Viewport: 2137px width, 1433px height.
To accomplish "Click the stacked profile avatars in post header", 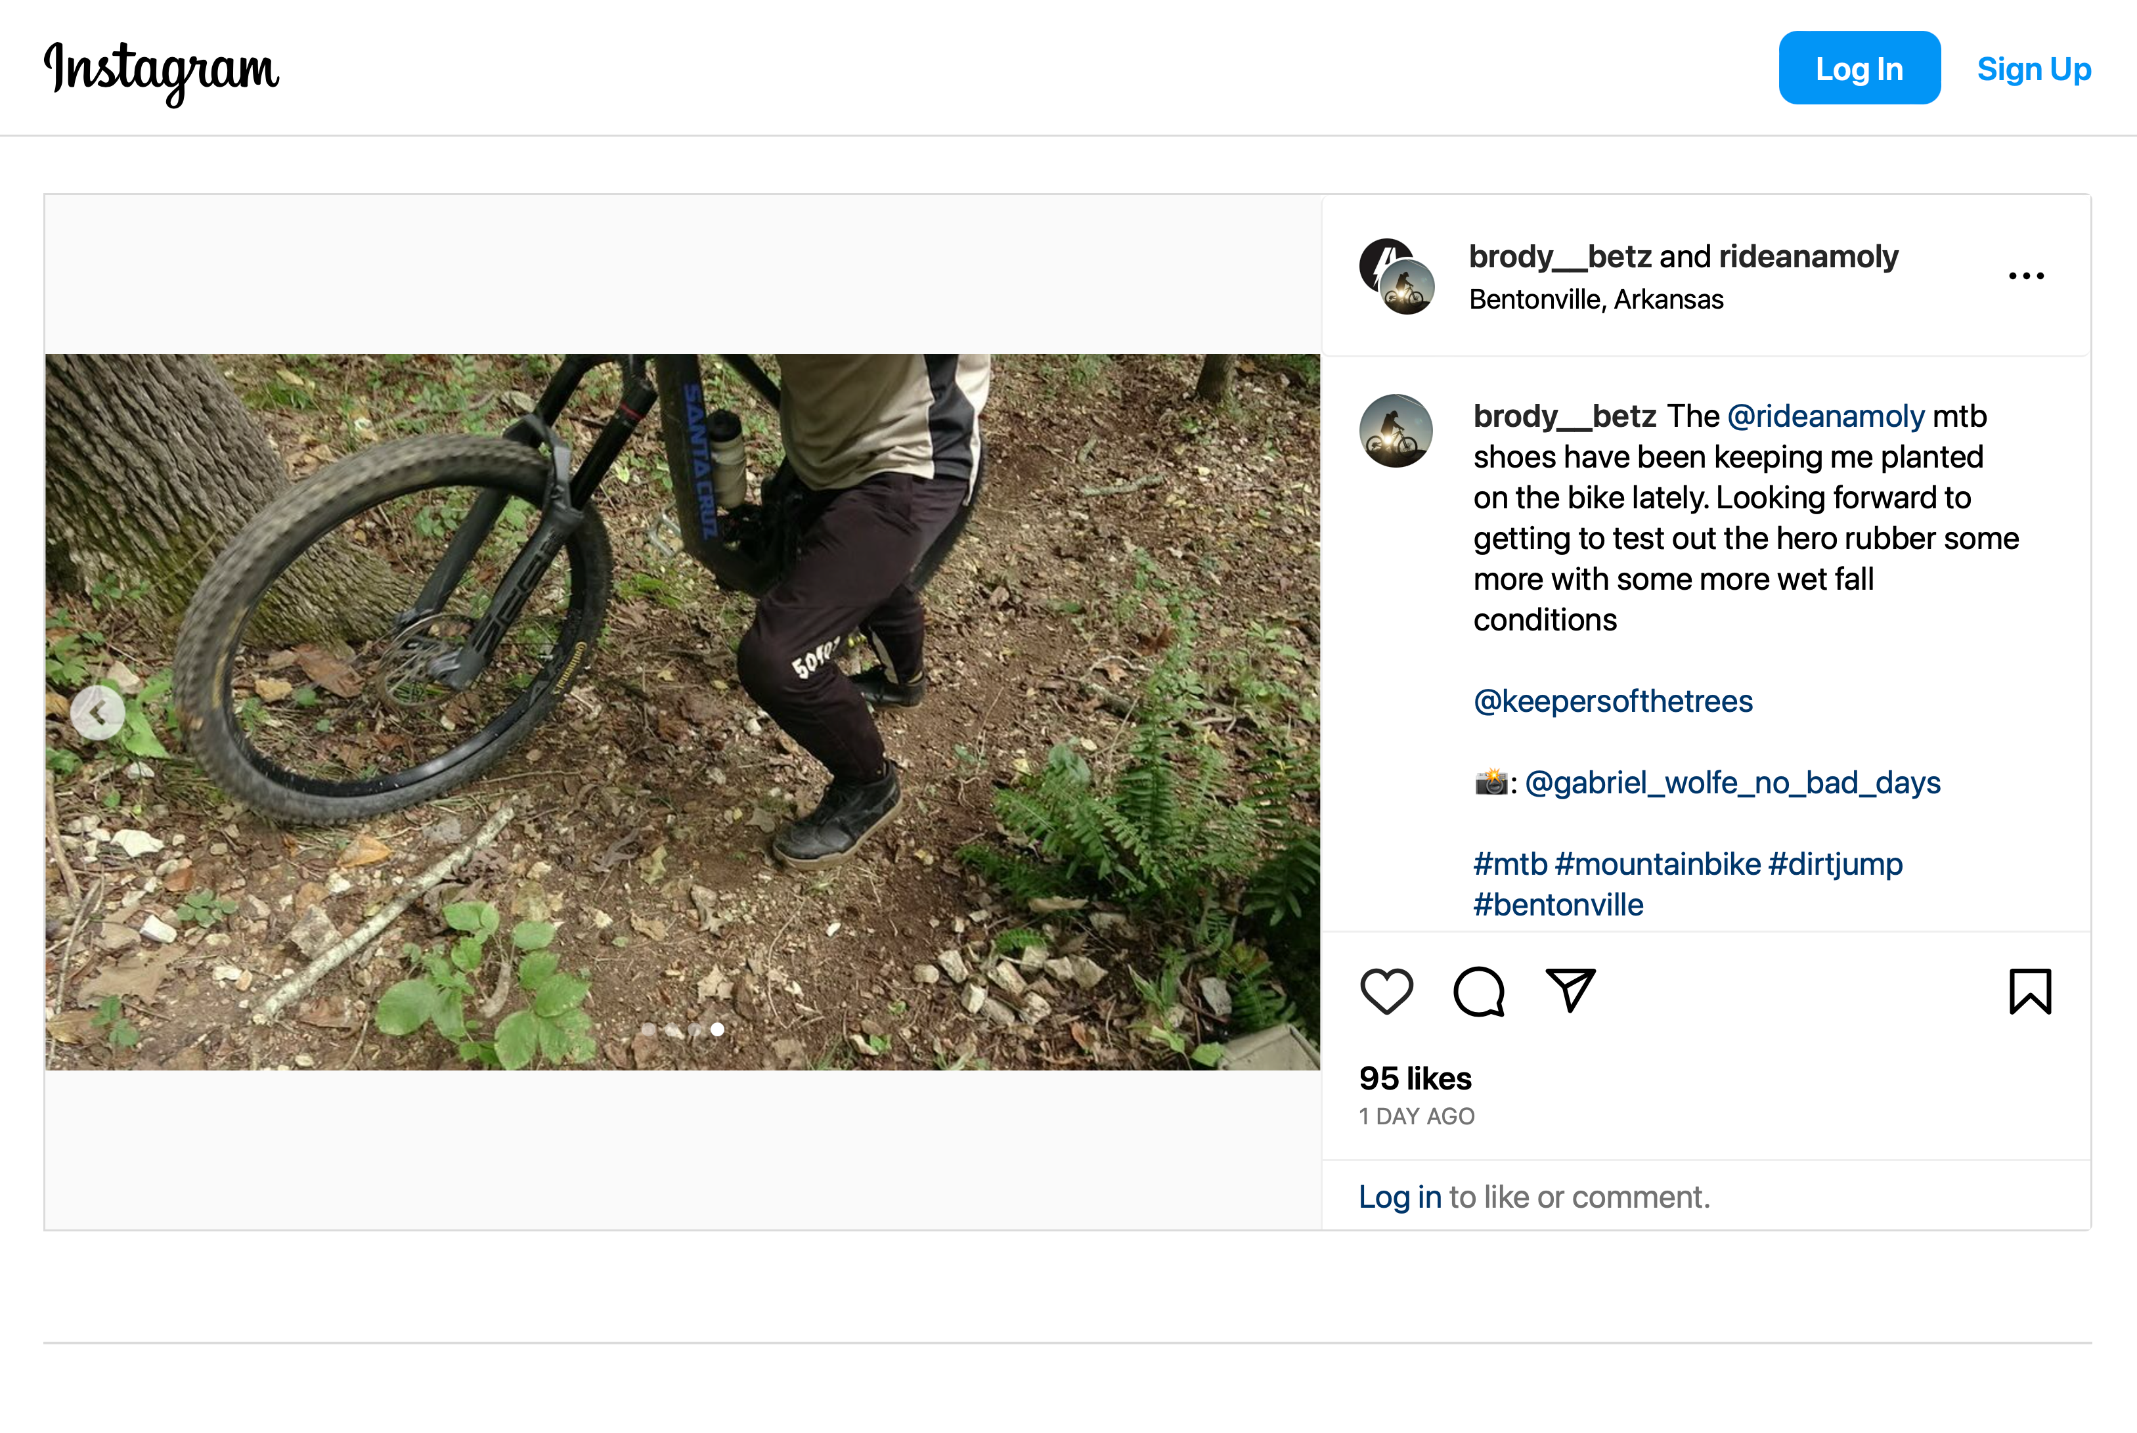I will tap(1397, 277).
